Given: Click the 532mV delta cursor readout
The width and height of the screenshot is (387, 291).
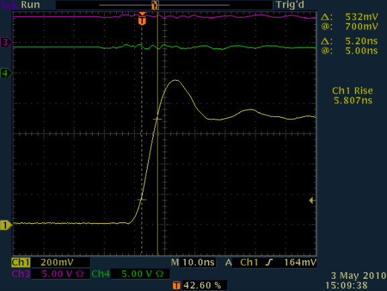Looking at the screenshot, I should (x=362, y=17).
